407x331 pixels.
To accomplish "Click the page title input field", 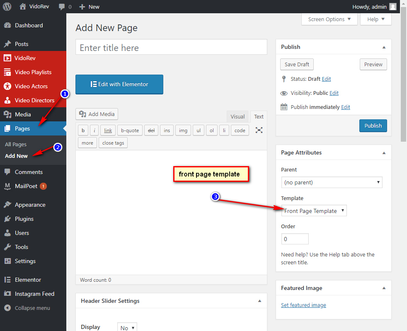I will click(171, 48).
